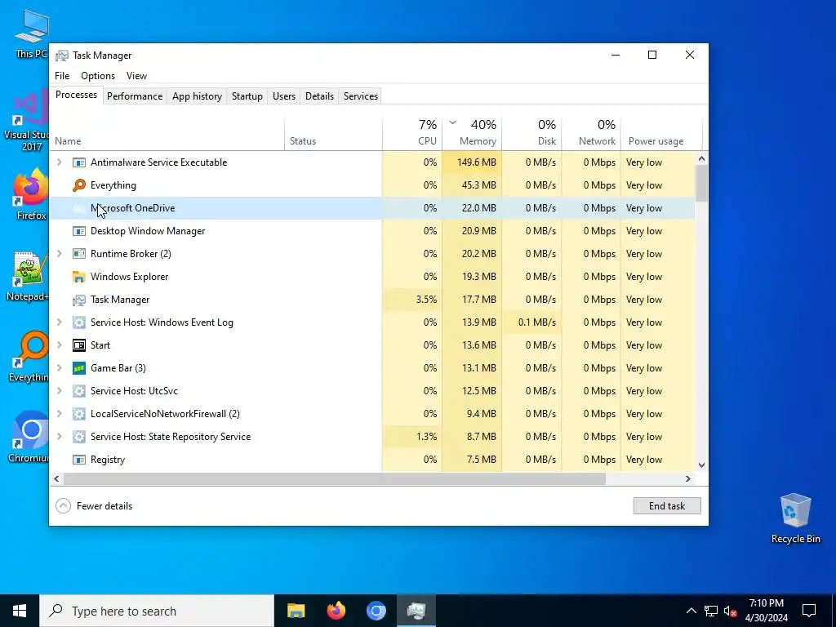836x627 pixels.
Task: Click the Service Host: Windows Event Log gear icon
Action: [x=79, y=322]
